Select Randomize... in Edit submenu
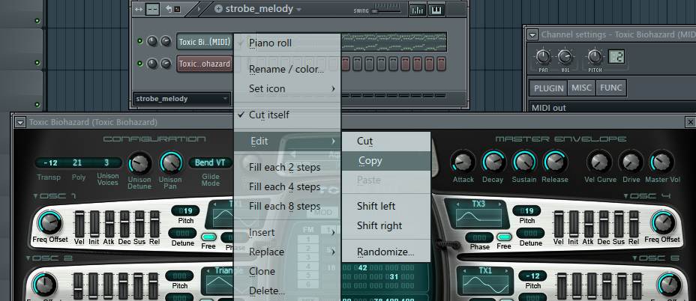Screen dimensions: 696x301 tap(386, 252)
